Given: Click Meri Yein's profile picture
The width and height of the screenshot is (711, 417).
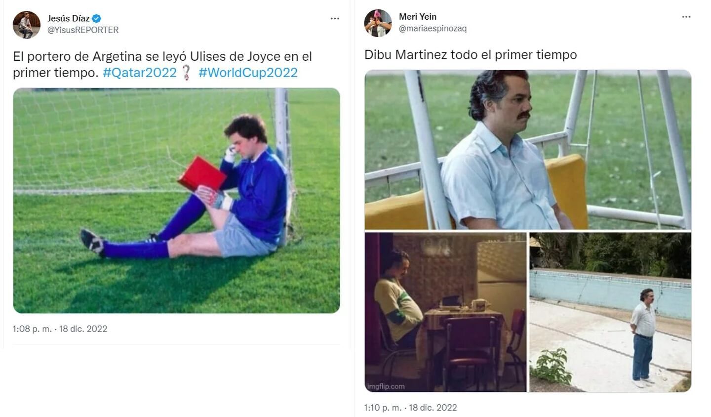Looking at the screenshot, I should click(x=378, y=21).
